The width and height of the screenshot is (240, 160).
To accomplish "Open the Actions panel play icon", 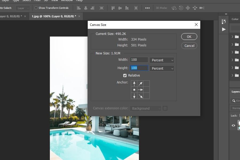I will click(x=224, y=29).
